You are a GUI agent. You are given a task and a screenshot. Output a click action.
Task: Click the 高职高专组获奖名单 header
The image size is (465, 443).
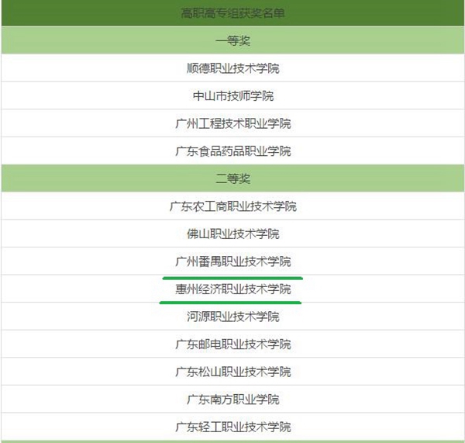point(232,12)
